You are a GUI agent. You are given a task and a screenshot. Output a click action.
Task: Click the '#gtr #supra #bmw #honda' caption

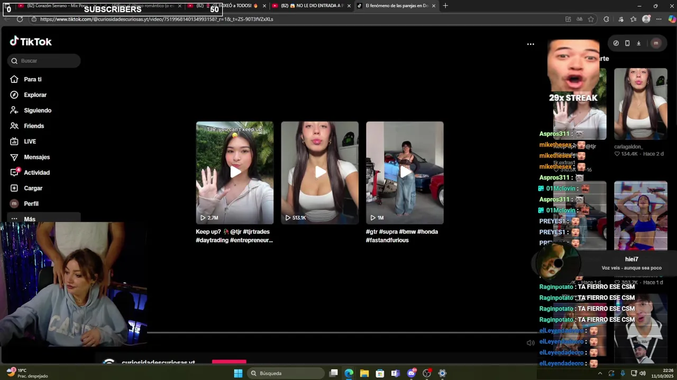point(402,236)
